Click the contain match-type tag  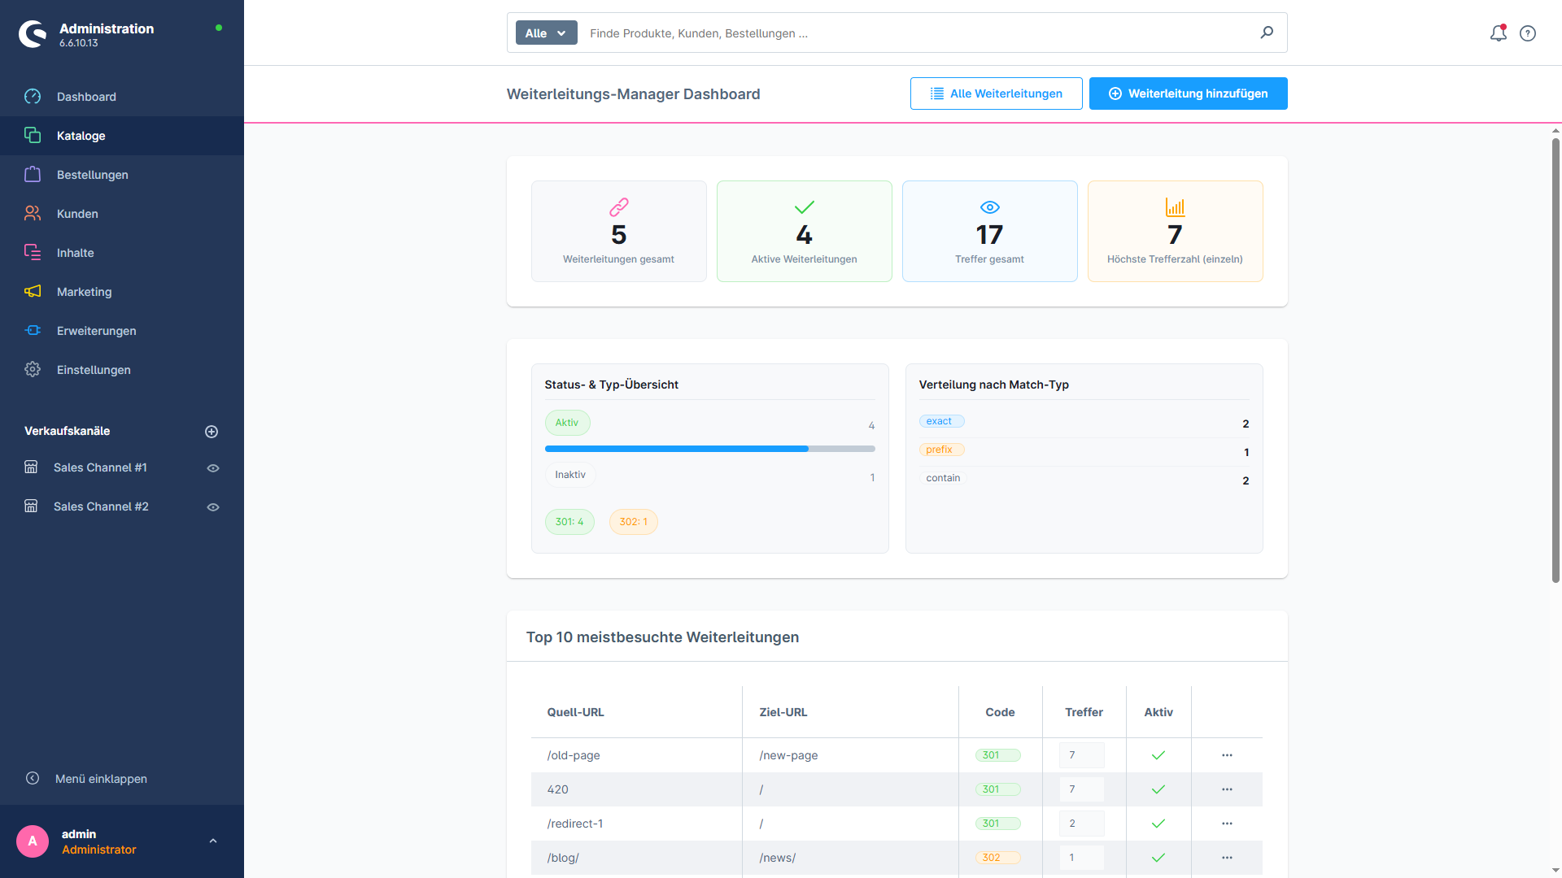(943, 478)
